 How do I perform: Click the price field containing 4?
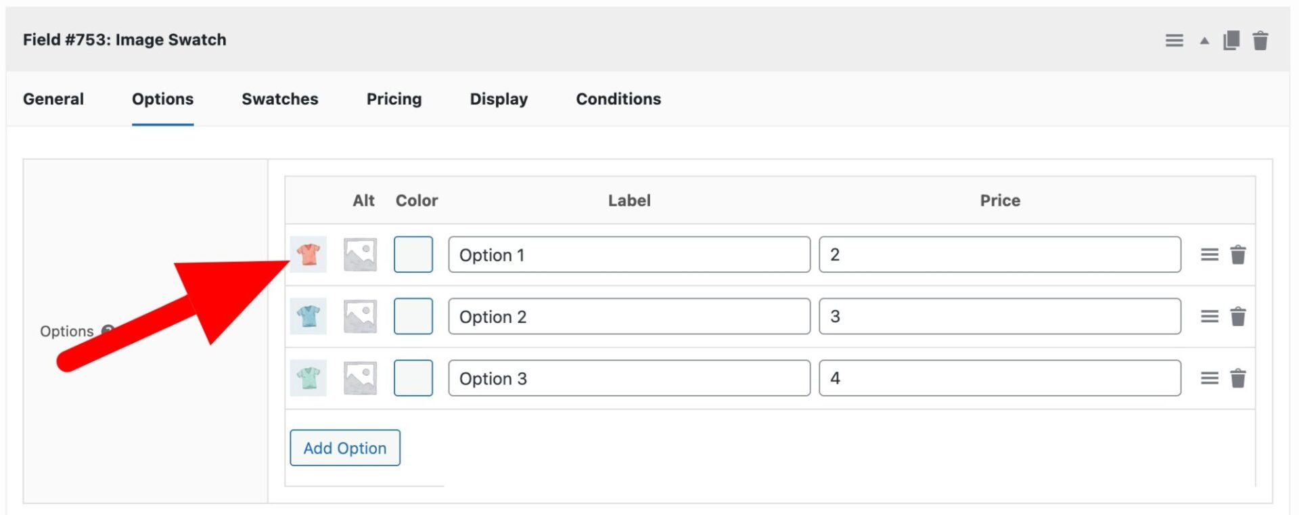[999, 378]
